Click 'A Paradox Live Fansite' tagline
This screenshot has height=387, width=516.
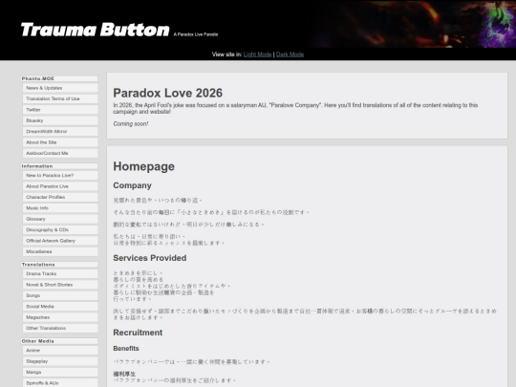(196, 34)
